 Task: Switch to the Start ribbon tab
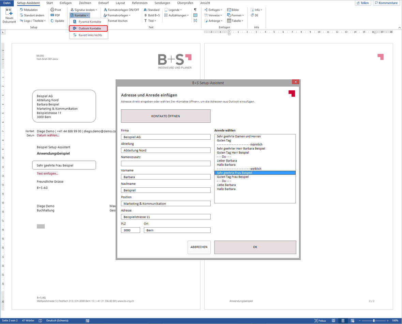[x=49, y=3]
